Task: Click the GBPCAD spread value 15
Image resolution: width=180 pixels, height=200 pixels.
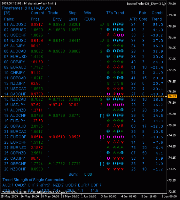Action: tap(144, 78)
